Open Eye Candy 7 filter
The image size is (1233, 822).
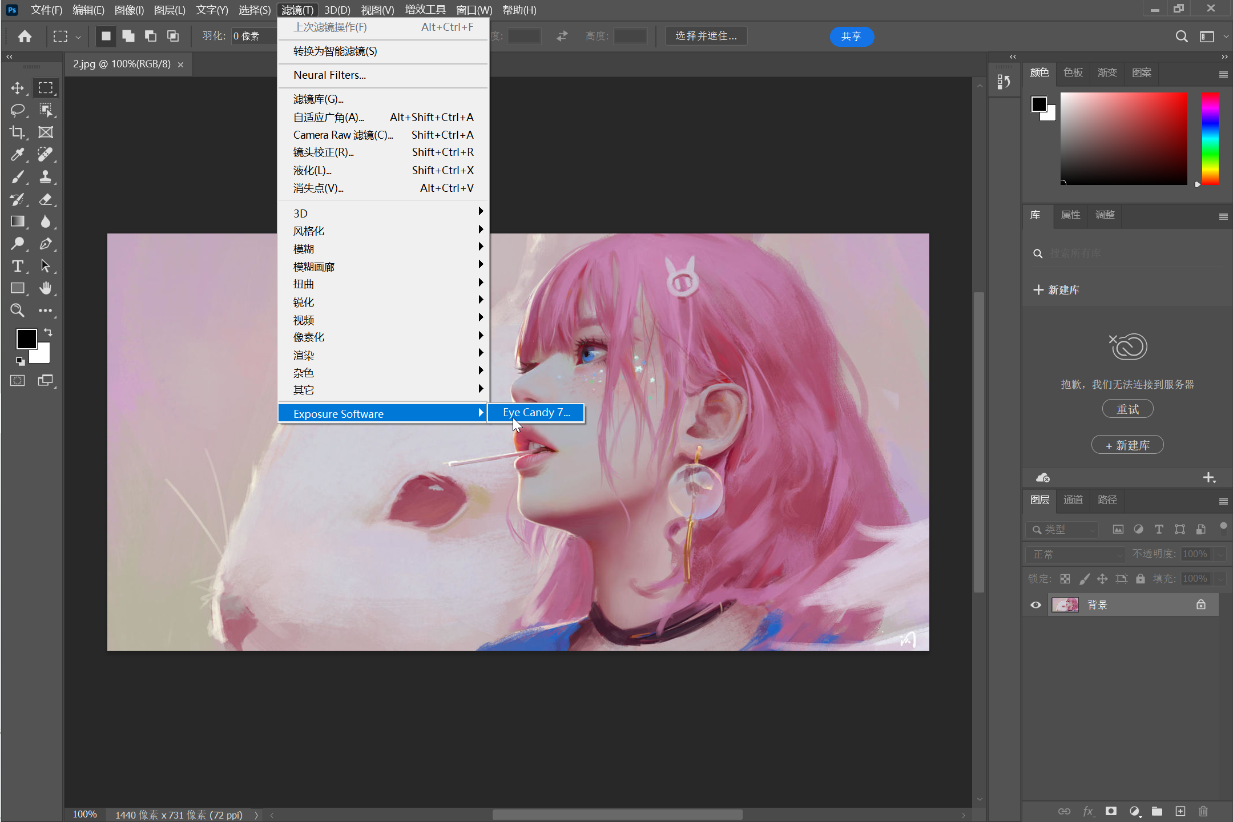(x=536, y=413)
